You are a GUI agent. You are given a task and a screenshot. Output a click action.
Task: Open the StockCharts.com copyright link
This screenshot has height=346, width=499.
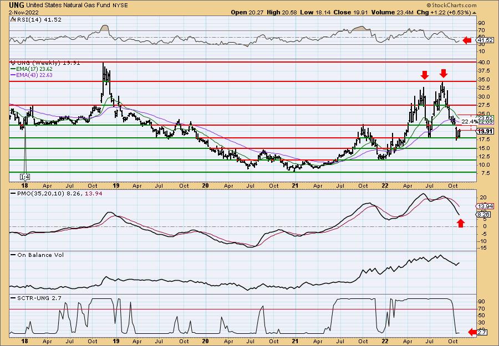(451, 5)
